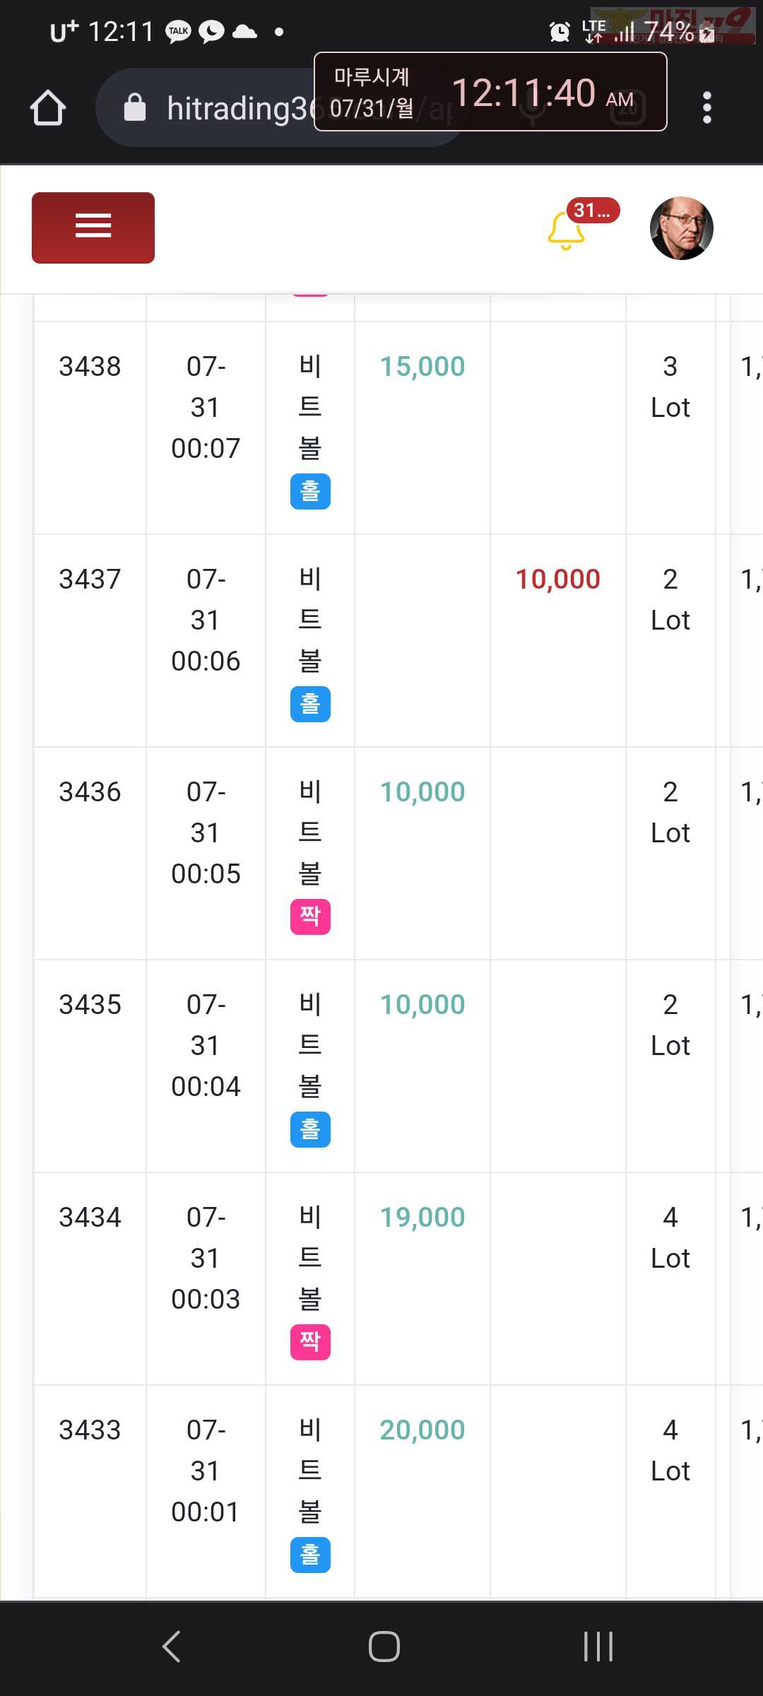Select the 20,000 amount in row 3433
This screenshot has width=763, height=1696.
pyautogui.click(x=422, y=1430)
